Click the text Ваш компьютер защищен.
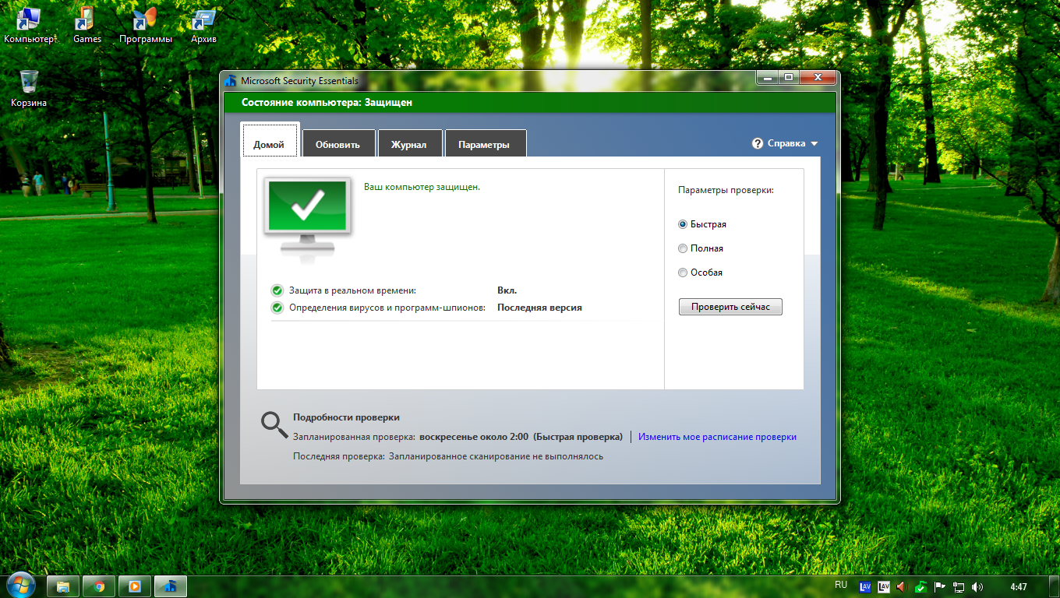 (x=422, y=187)
